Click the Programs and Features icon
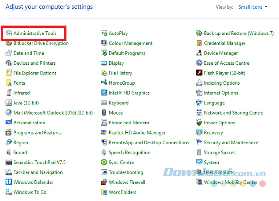The width and height of the screenshot is (279, 201). pos(8,133)
